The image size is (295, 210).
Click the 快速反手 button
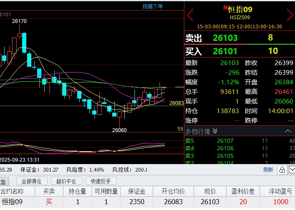[x=101, y=181]
